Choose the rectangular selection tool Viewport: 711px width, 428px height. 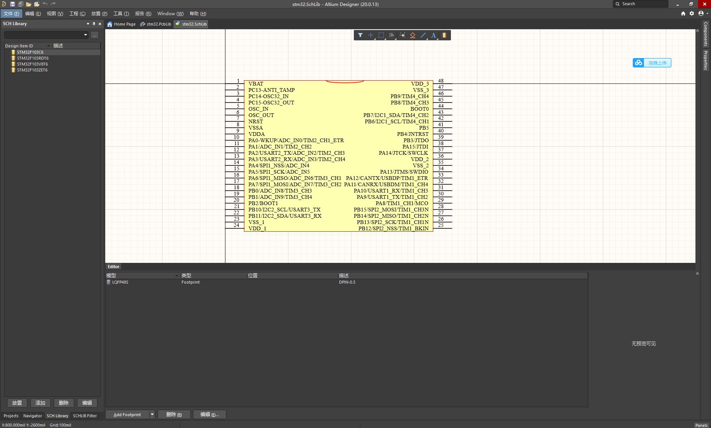[381, 35]
